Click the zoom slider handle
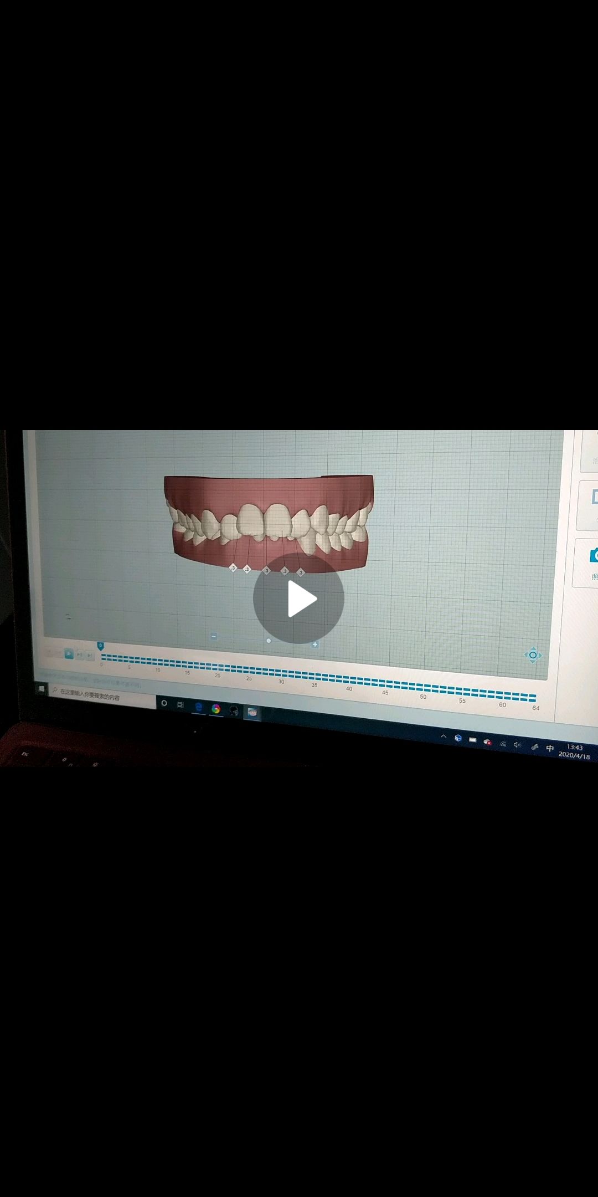 pyautogui.click(x=269, y=641)
